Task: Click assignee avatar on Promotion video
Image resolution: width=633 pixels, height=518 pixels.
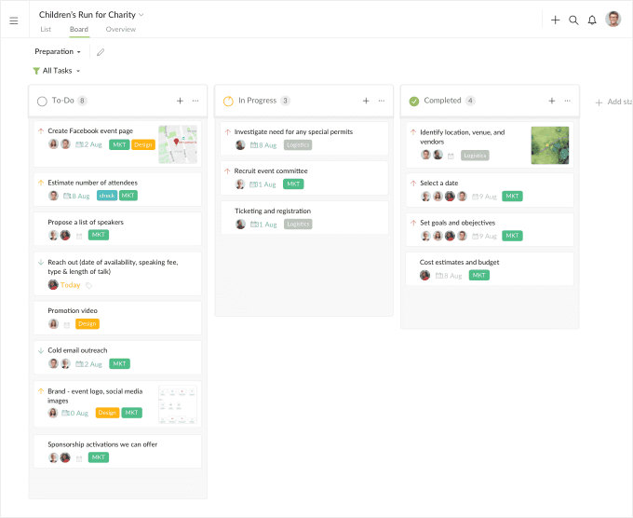Action: [x=53, y=323]
